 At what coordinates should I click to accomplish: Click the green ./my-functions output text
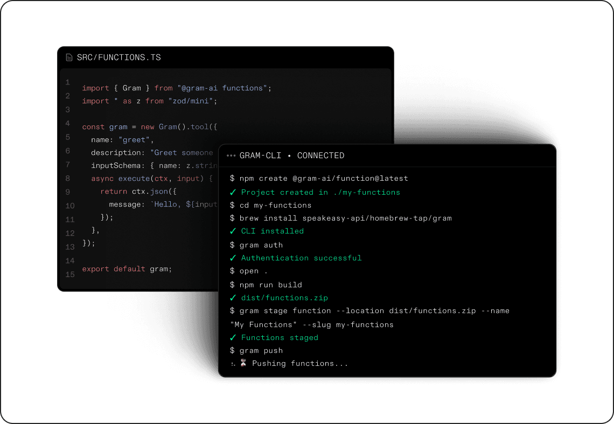coord(366,192)
